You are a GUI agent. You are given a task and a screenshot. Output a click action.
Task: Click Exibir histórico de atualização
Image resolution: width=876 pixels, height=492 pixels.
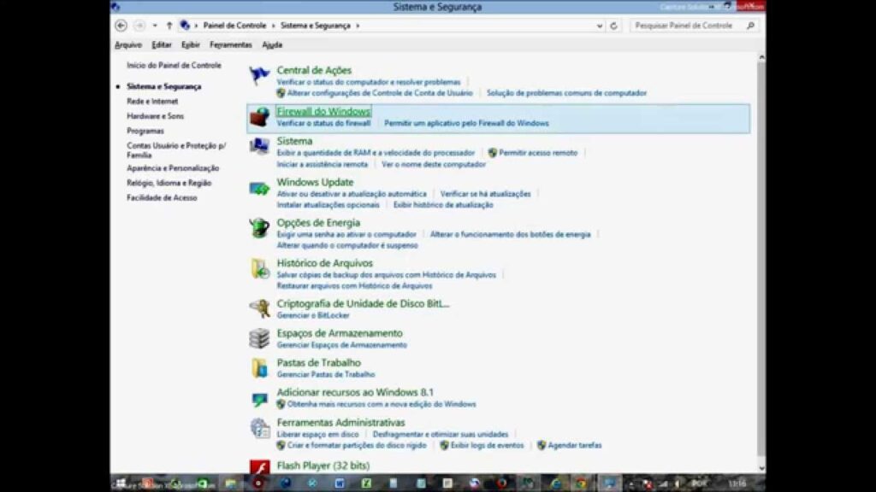[443, 205]
